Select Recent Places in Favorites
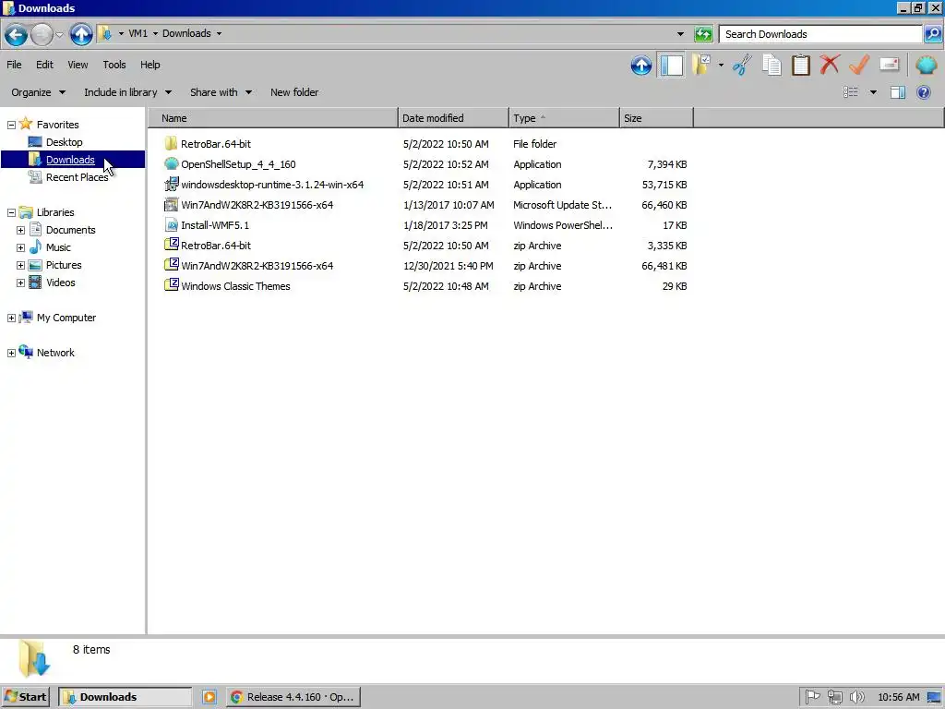 pyautogui.click(x=77, y=177)
